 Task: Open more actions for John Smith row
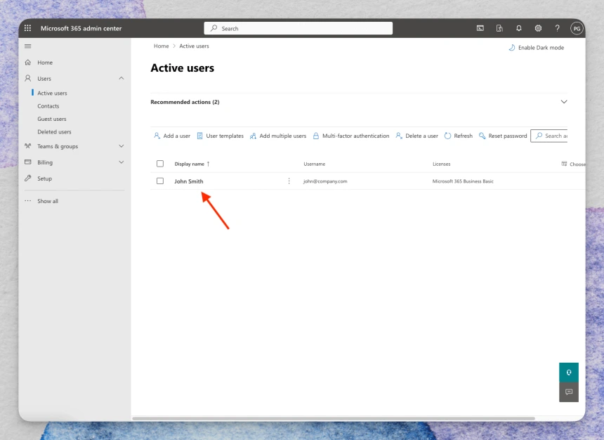tap(289, 181)
